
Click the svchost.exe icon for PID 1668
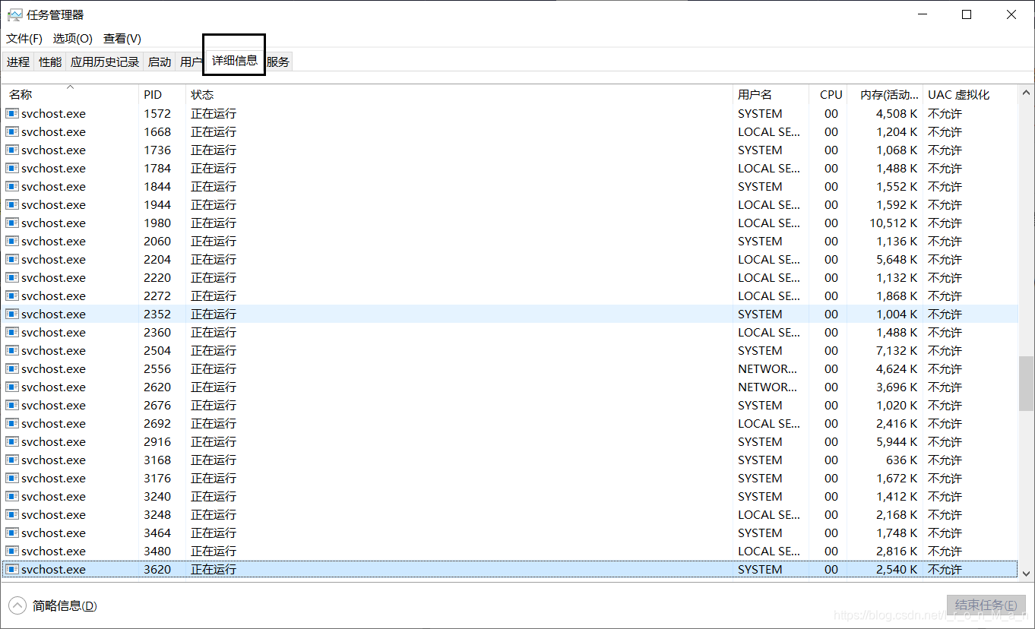click(12, 131)
